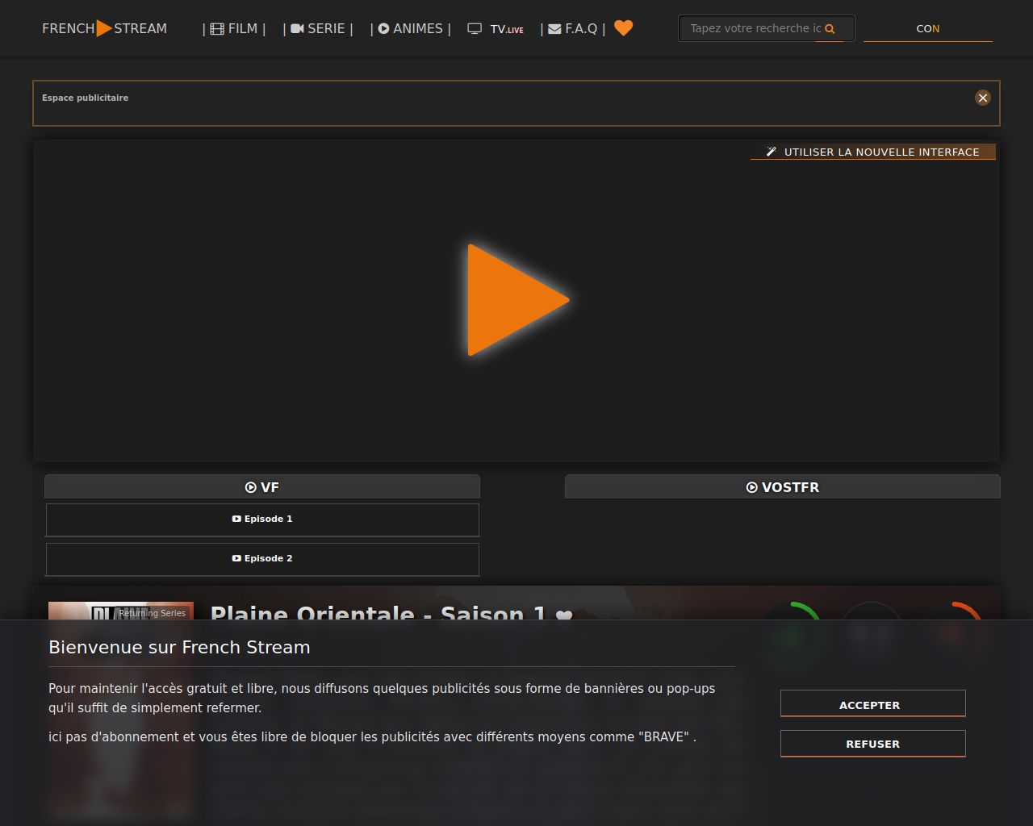Click the Returning Series badge
Image resolution: width=1033 pixels, height=826 pixels.
point(152,613)
